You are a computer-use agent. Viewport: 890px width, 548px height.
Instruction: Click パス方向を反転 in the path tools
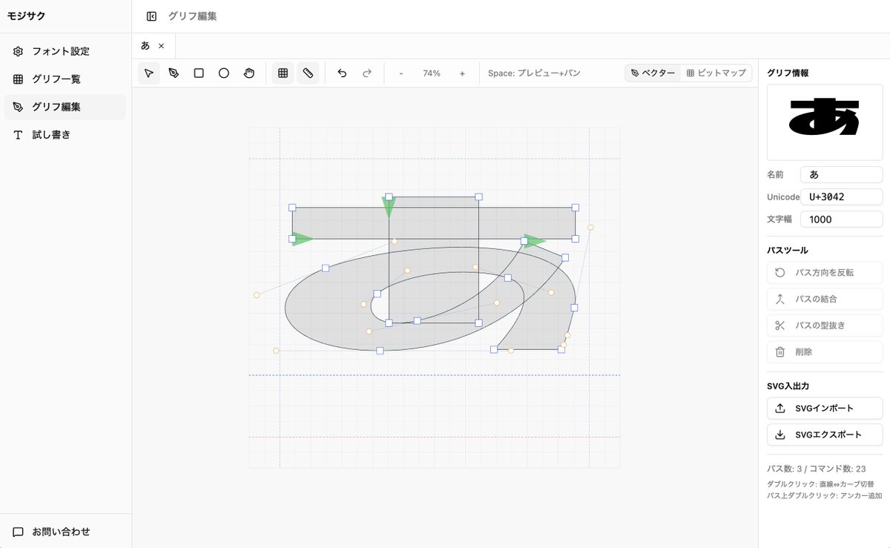coord(824,272)
